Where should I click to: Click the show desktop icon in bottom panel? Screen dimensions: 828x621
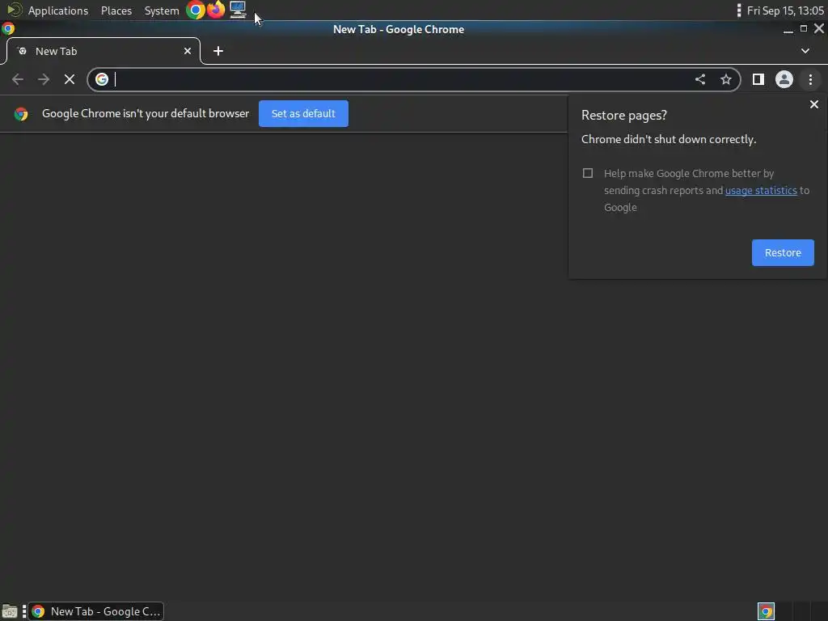click(10, 611)
